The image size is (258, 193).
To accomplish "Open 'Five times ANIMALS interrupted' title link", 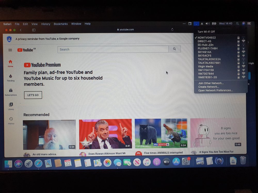I will pos(163,153).
